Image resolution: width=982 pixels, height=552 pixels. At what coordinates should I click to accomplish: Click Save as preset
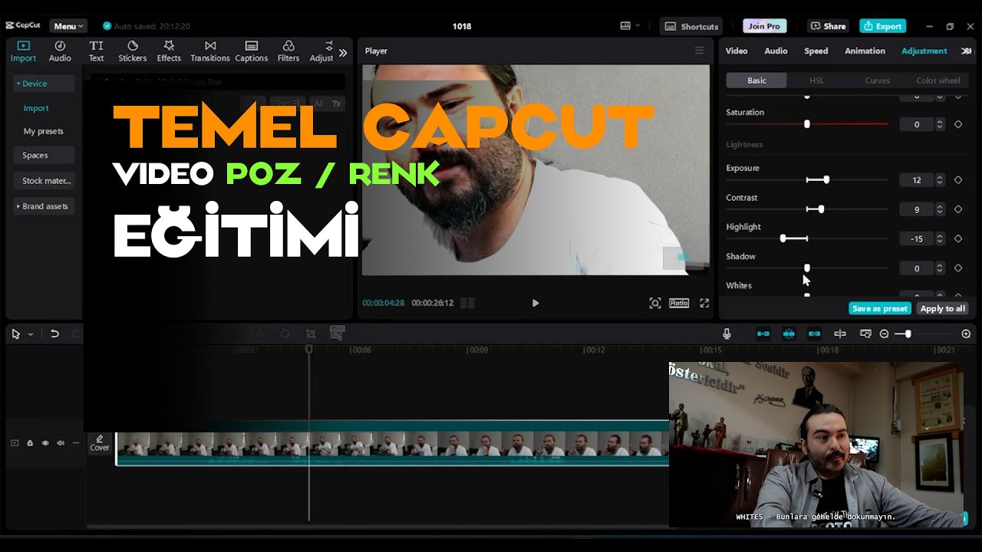tap(880, 308)
